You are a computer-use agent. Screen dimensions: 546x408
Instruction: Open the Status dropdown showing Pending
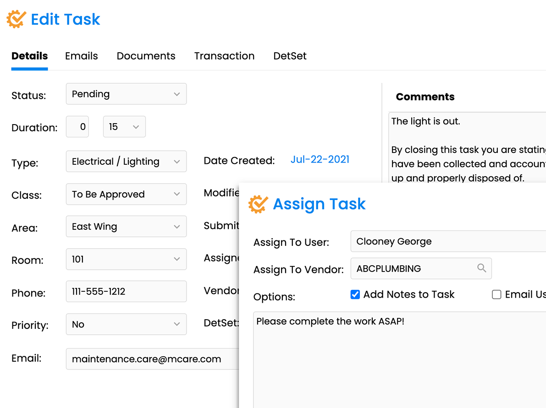tap(126, 94)
